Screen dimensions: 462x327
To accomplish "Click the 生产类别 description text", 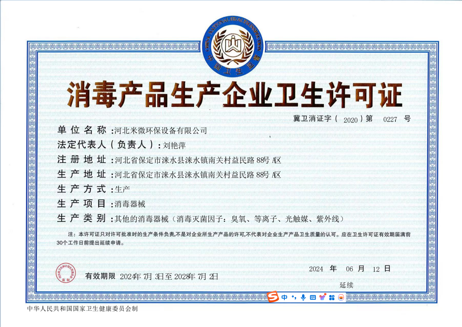I will pyautogui.click(x=229, y=219).
